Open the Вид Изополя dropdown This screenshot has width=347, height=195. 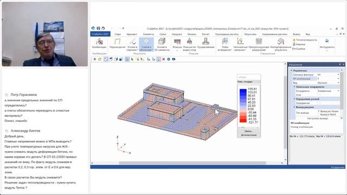(338, 83)
